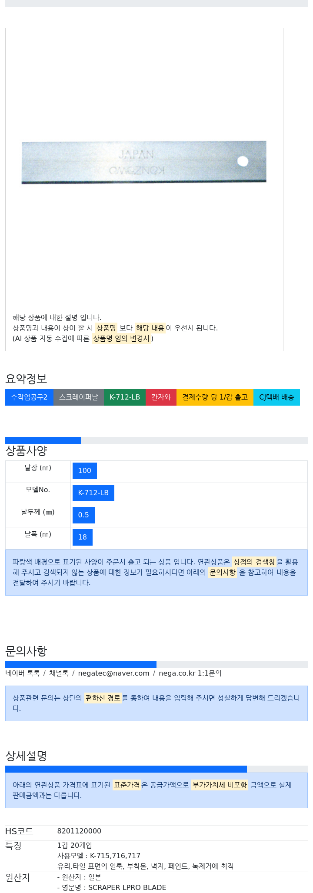Select the 수작업공구2 category tag

[29, 397]
